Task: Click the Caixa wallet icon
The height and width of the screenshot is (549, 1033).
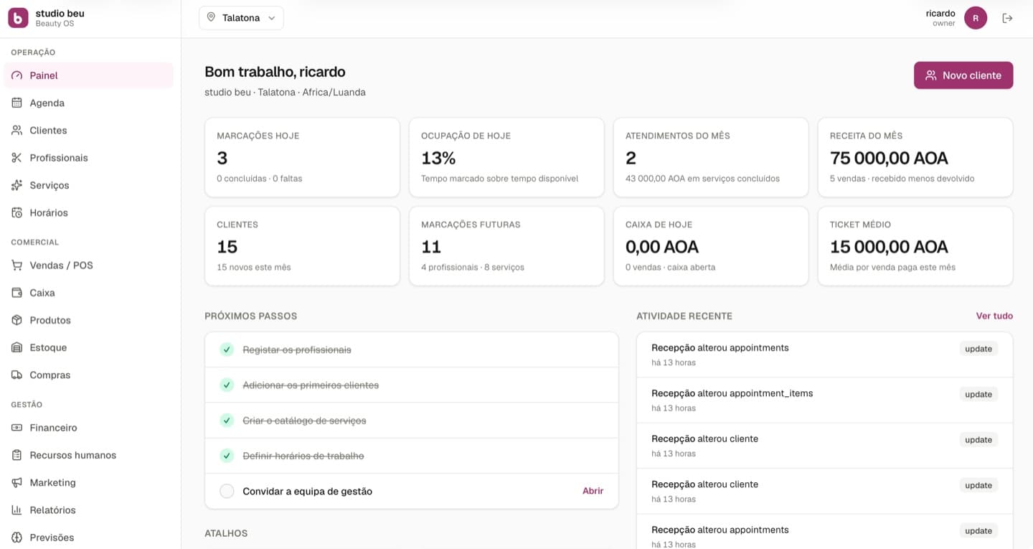Action: 16,293
